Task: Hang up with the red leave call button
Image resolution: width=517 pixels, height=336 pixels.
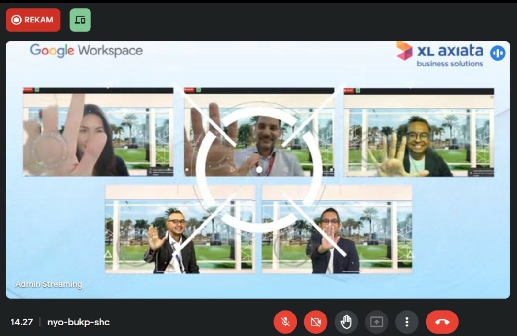Action: click(x=442, y=322)
